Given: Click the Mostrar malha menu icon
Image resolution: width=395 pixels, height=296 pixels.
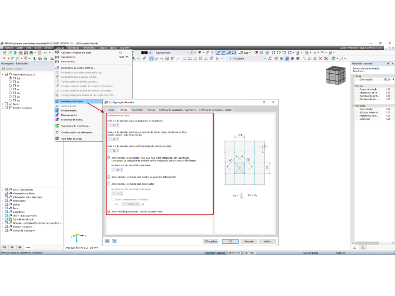Looking at the screenshot, I should coord(57,111).
